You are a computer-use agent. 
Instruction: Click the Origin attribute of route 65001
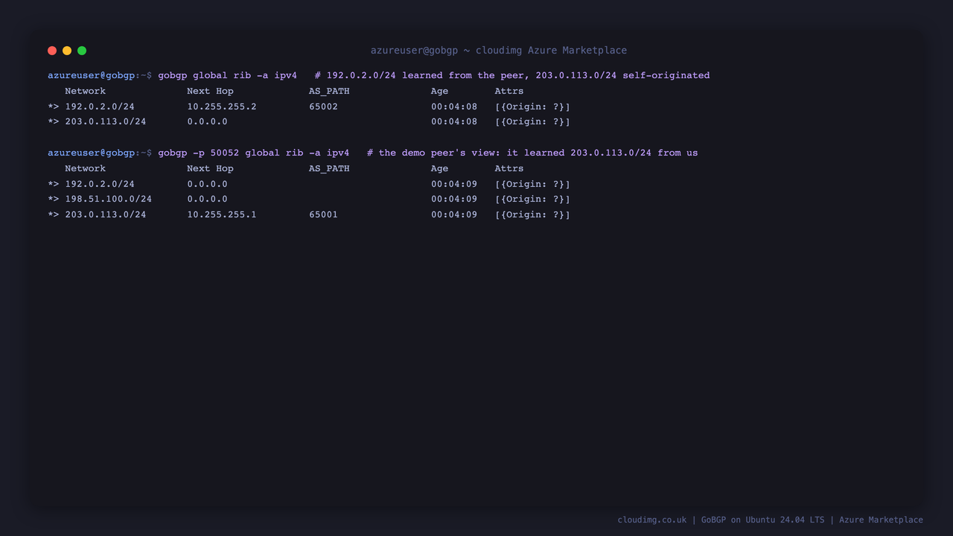click(532, 214)
